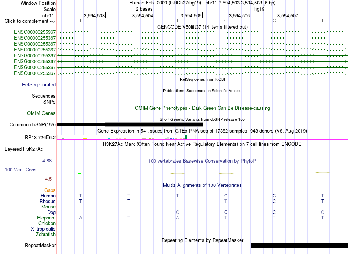Click the Human species label
Screen dimensions: 348x254
click(x=48, y=196)
